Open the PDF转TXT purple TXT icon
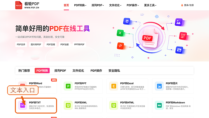Image resolution: width=209 pixels, height=118 pixels. pyautogui.click(x=22, y=105)
